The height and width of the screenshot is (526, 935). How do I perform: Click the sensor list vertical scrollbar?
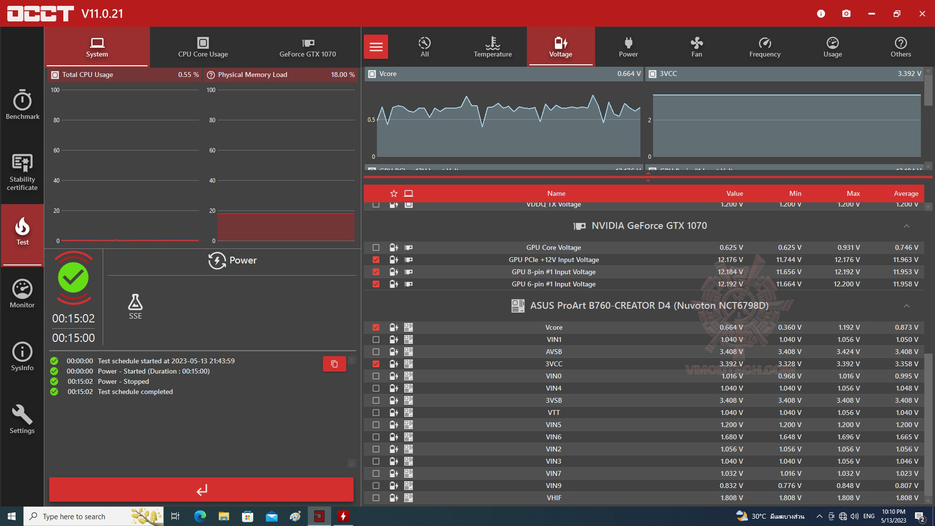click(928, 424)
